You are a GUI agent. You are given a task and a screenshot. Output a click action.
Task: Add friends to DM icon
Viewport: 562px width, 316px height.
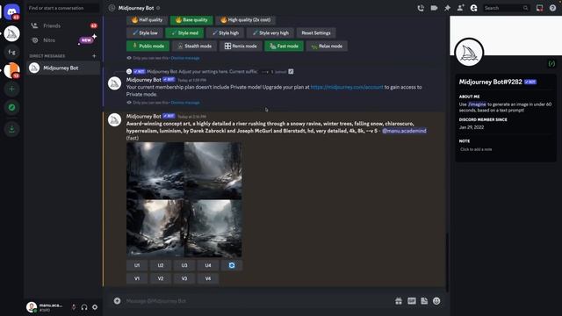click(x=460, y=8)
